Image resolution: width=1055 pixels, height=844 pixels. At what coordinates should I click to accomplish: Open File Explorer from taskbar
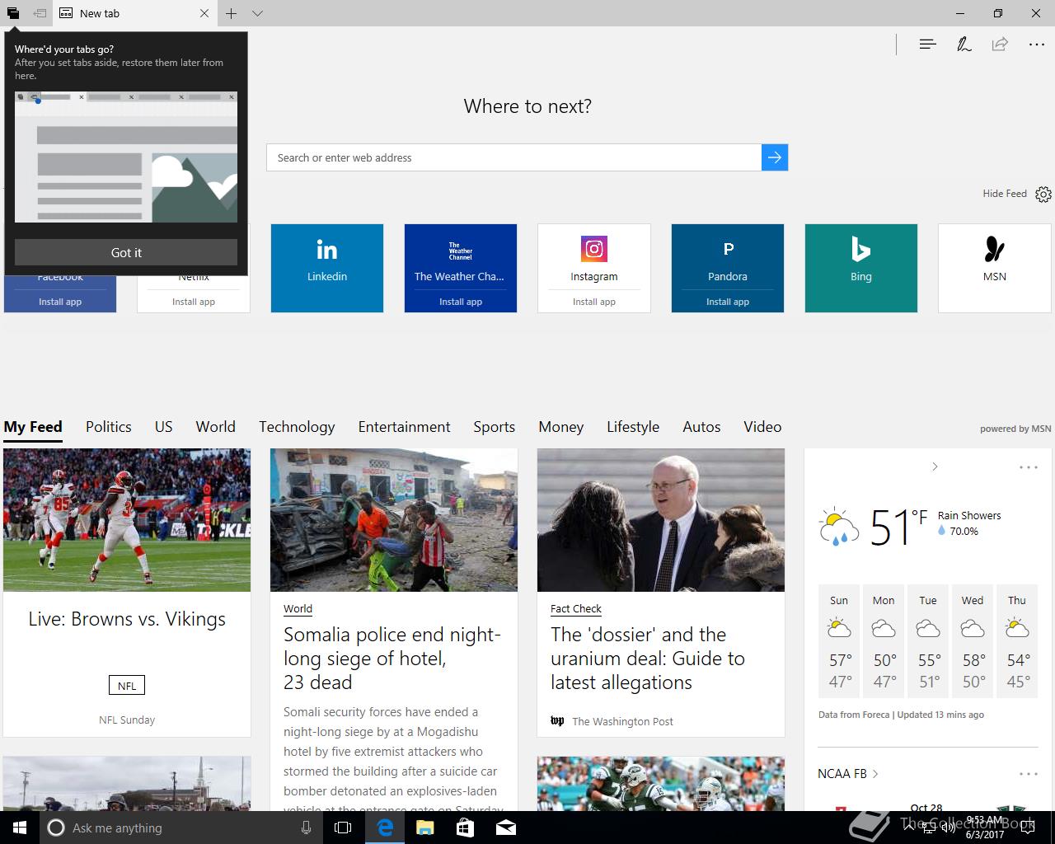(x=425, y=828)
